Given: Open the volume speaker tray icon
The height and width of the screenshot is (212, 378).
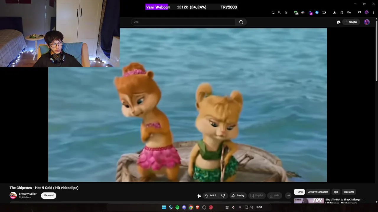Looking at the screenshot, I should pos(251,207).
